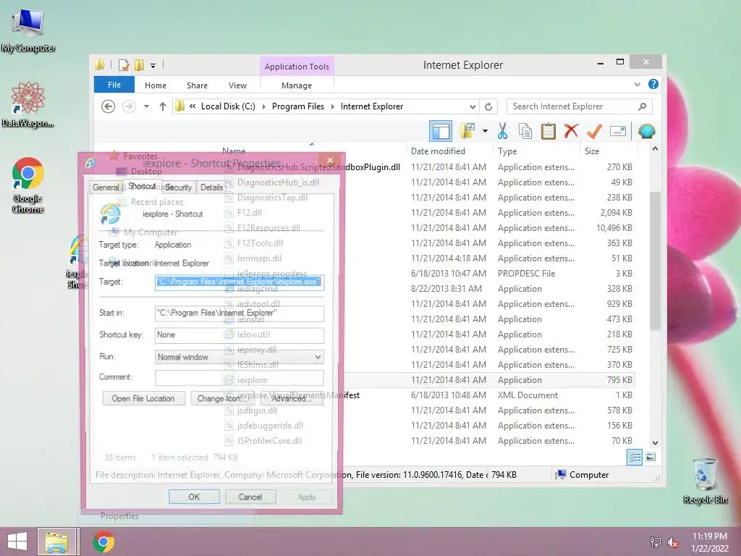Expand the ribbon using the chevron

pos(637,84)
